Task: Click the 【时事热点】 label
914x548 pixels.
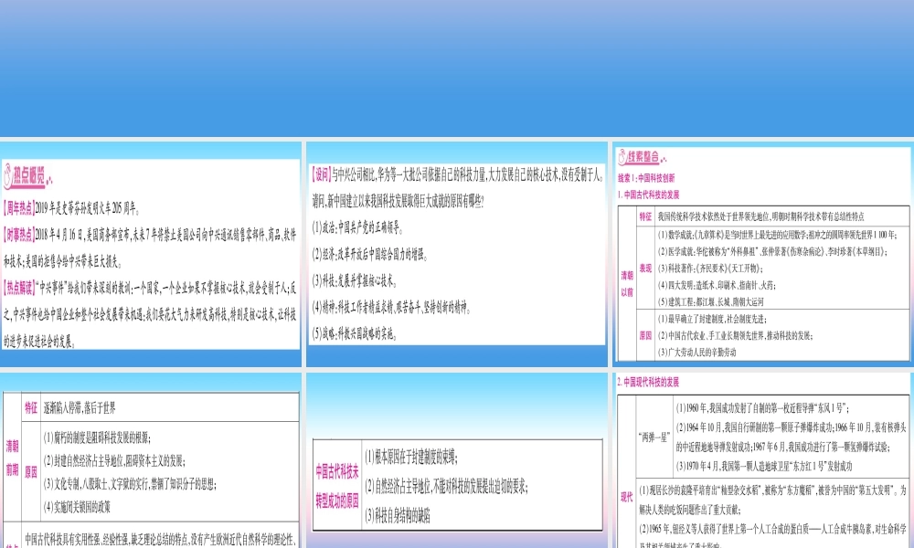Action: tap(18, 235)
